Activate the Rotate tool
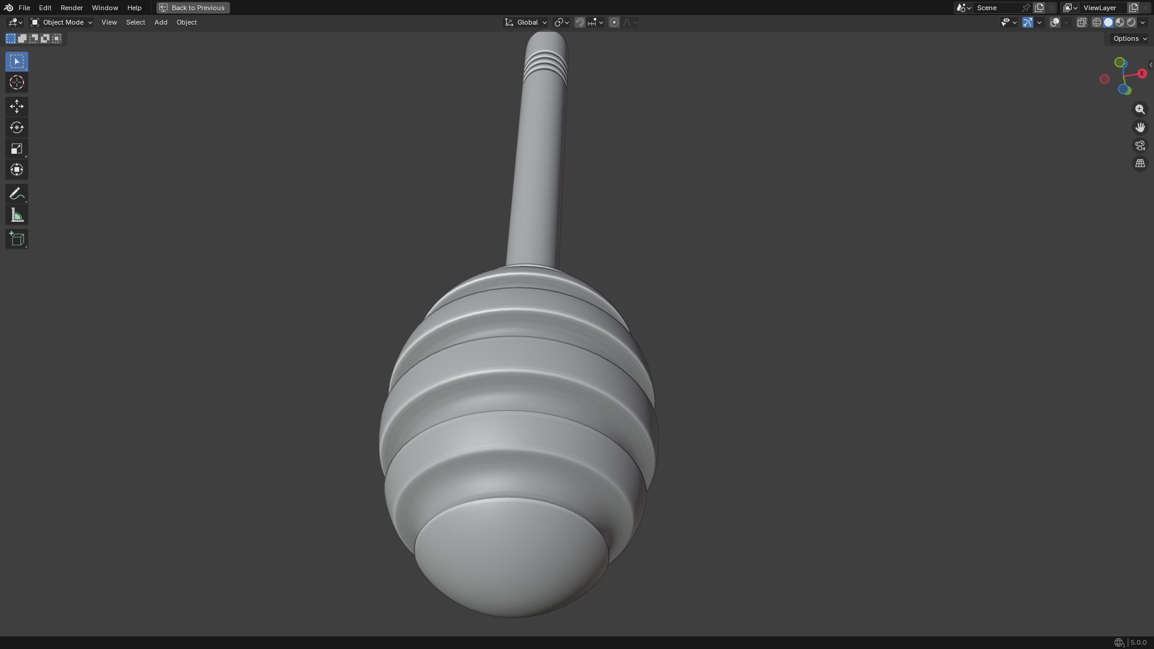This screenshot has height=649, width=1154. click(x=17, y=127)
